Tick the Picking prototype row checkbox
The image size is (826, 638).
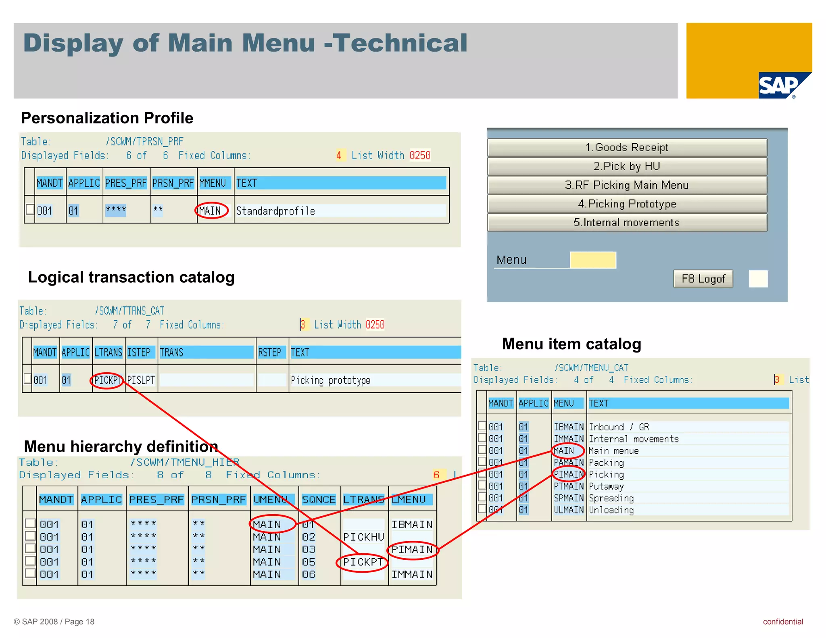(x=27, y=379)
